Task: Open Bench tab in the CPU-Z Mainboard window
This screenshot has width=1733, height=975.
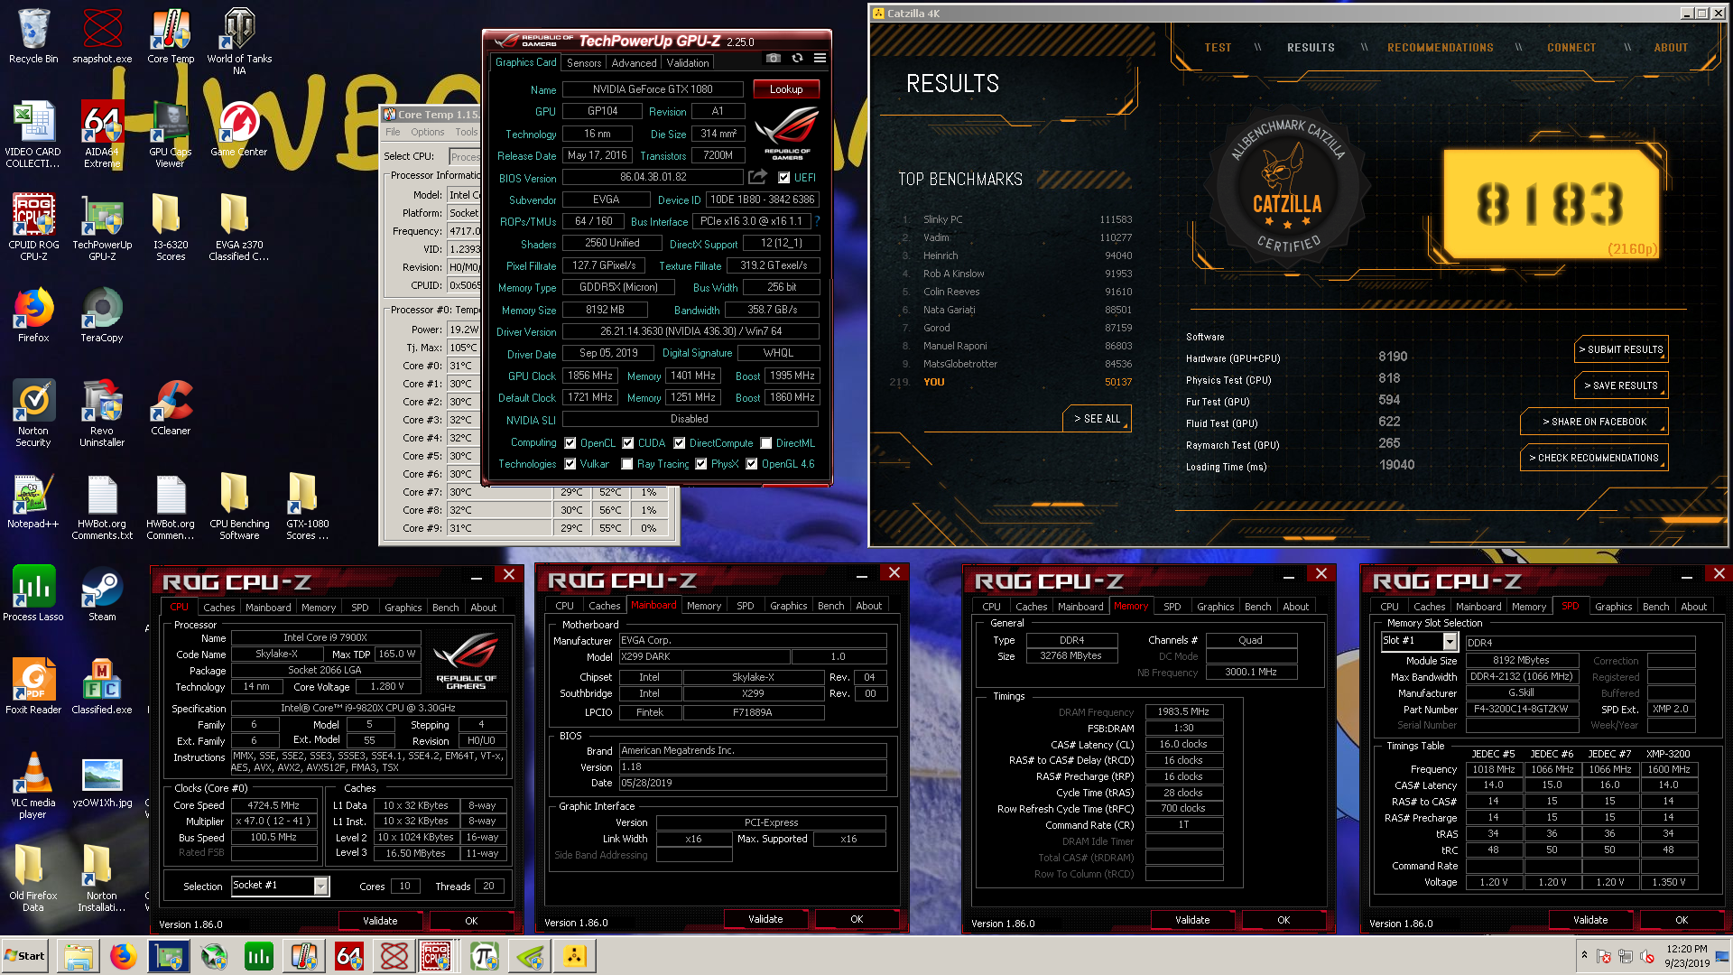Action: pos(830,606)
